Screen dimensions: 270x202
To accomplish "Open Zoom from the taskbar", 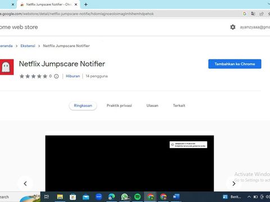I will tap(99, 196).
